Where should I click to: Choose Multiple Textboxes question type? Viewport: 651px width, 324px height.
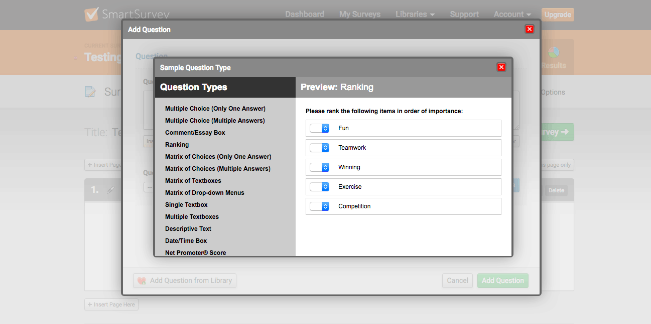pos(192,217)
